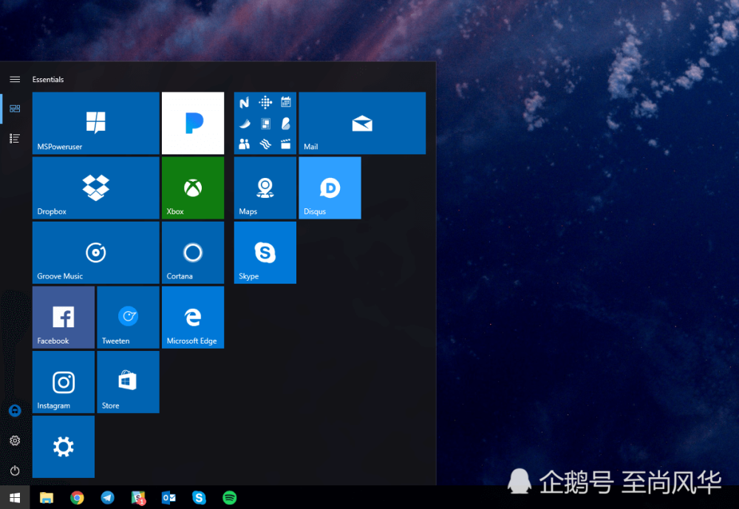Open the taskbar app with notification badge
The height and width of the screenshot is (509, 739).
coord(138,497)
